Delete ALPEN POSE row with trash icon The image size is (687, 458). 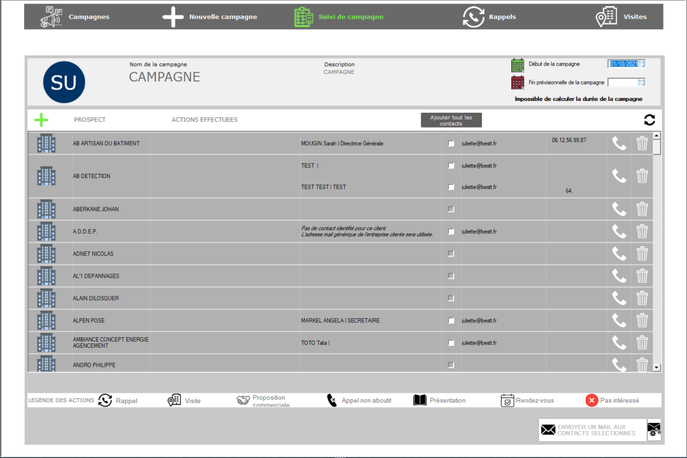[x=642, y=320]
